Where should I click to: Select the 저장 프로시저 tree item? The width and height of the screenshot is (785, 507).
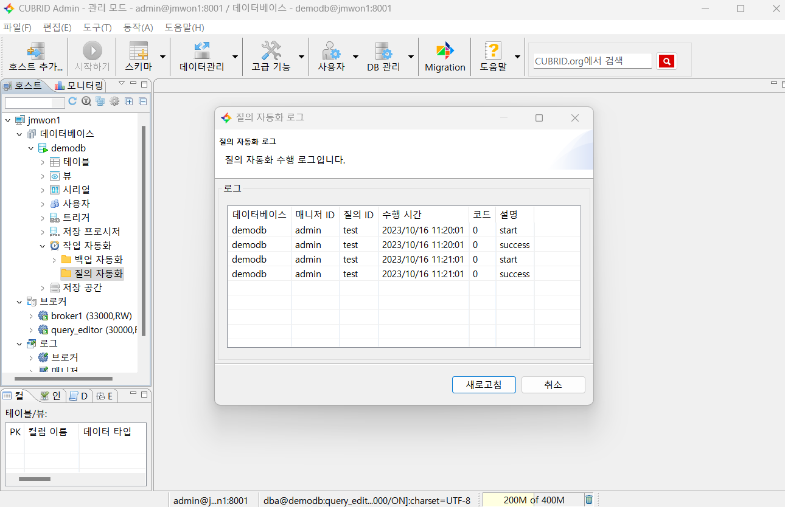85,232
